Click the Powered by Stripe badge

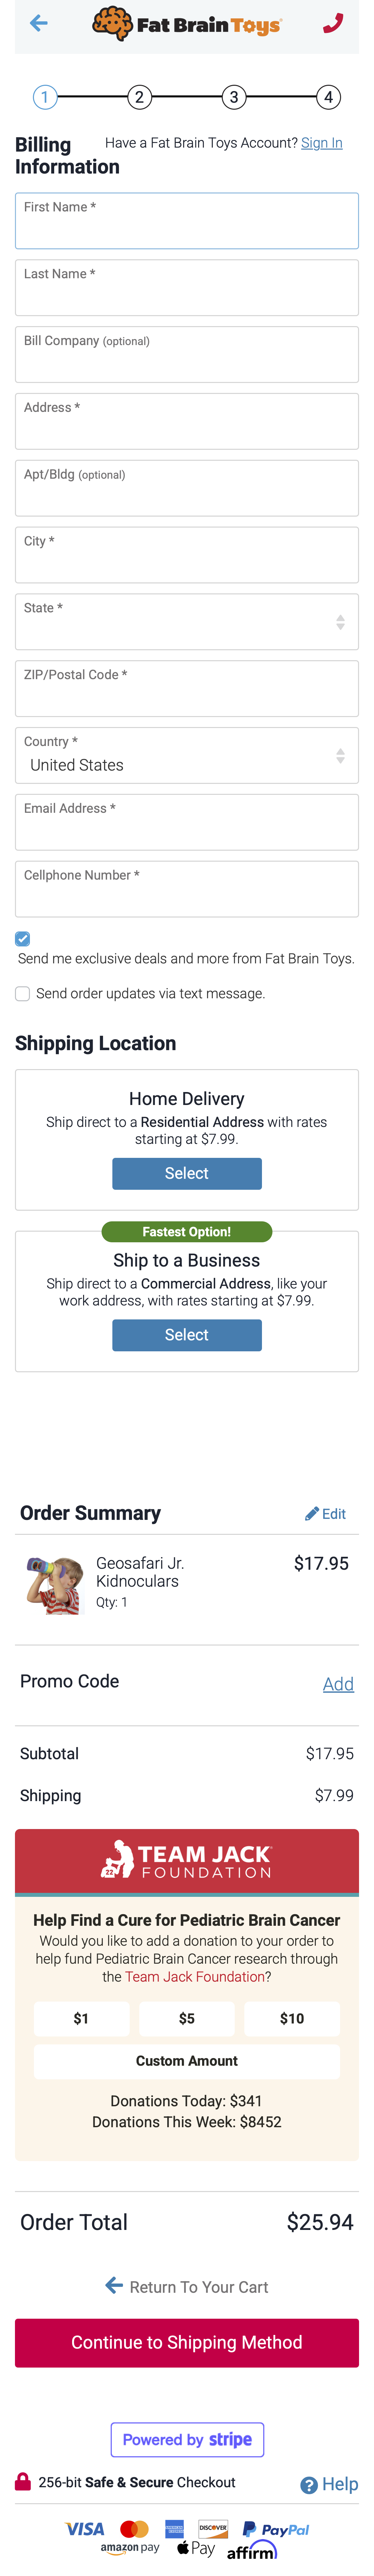pos(187,2439)
